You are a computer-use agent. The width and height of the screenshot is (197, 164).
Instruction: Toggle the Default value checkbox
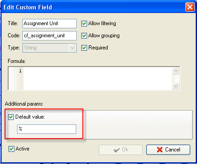pos(11,117)
